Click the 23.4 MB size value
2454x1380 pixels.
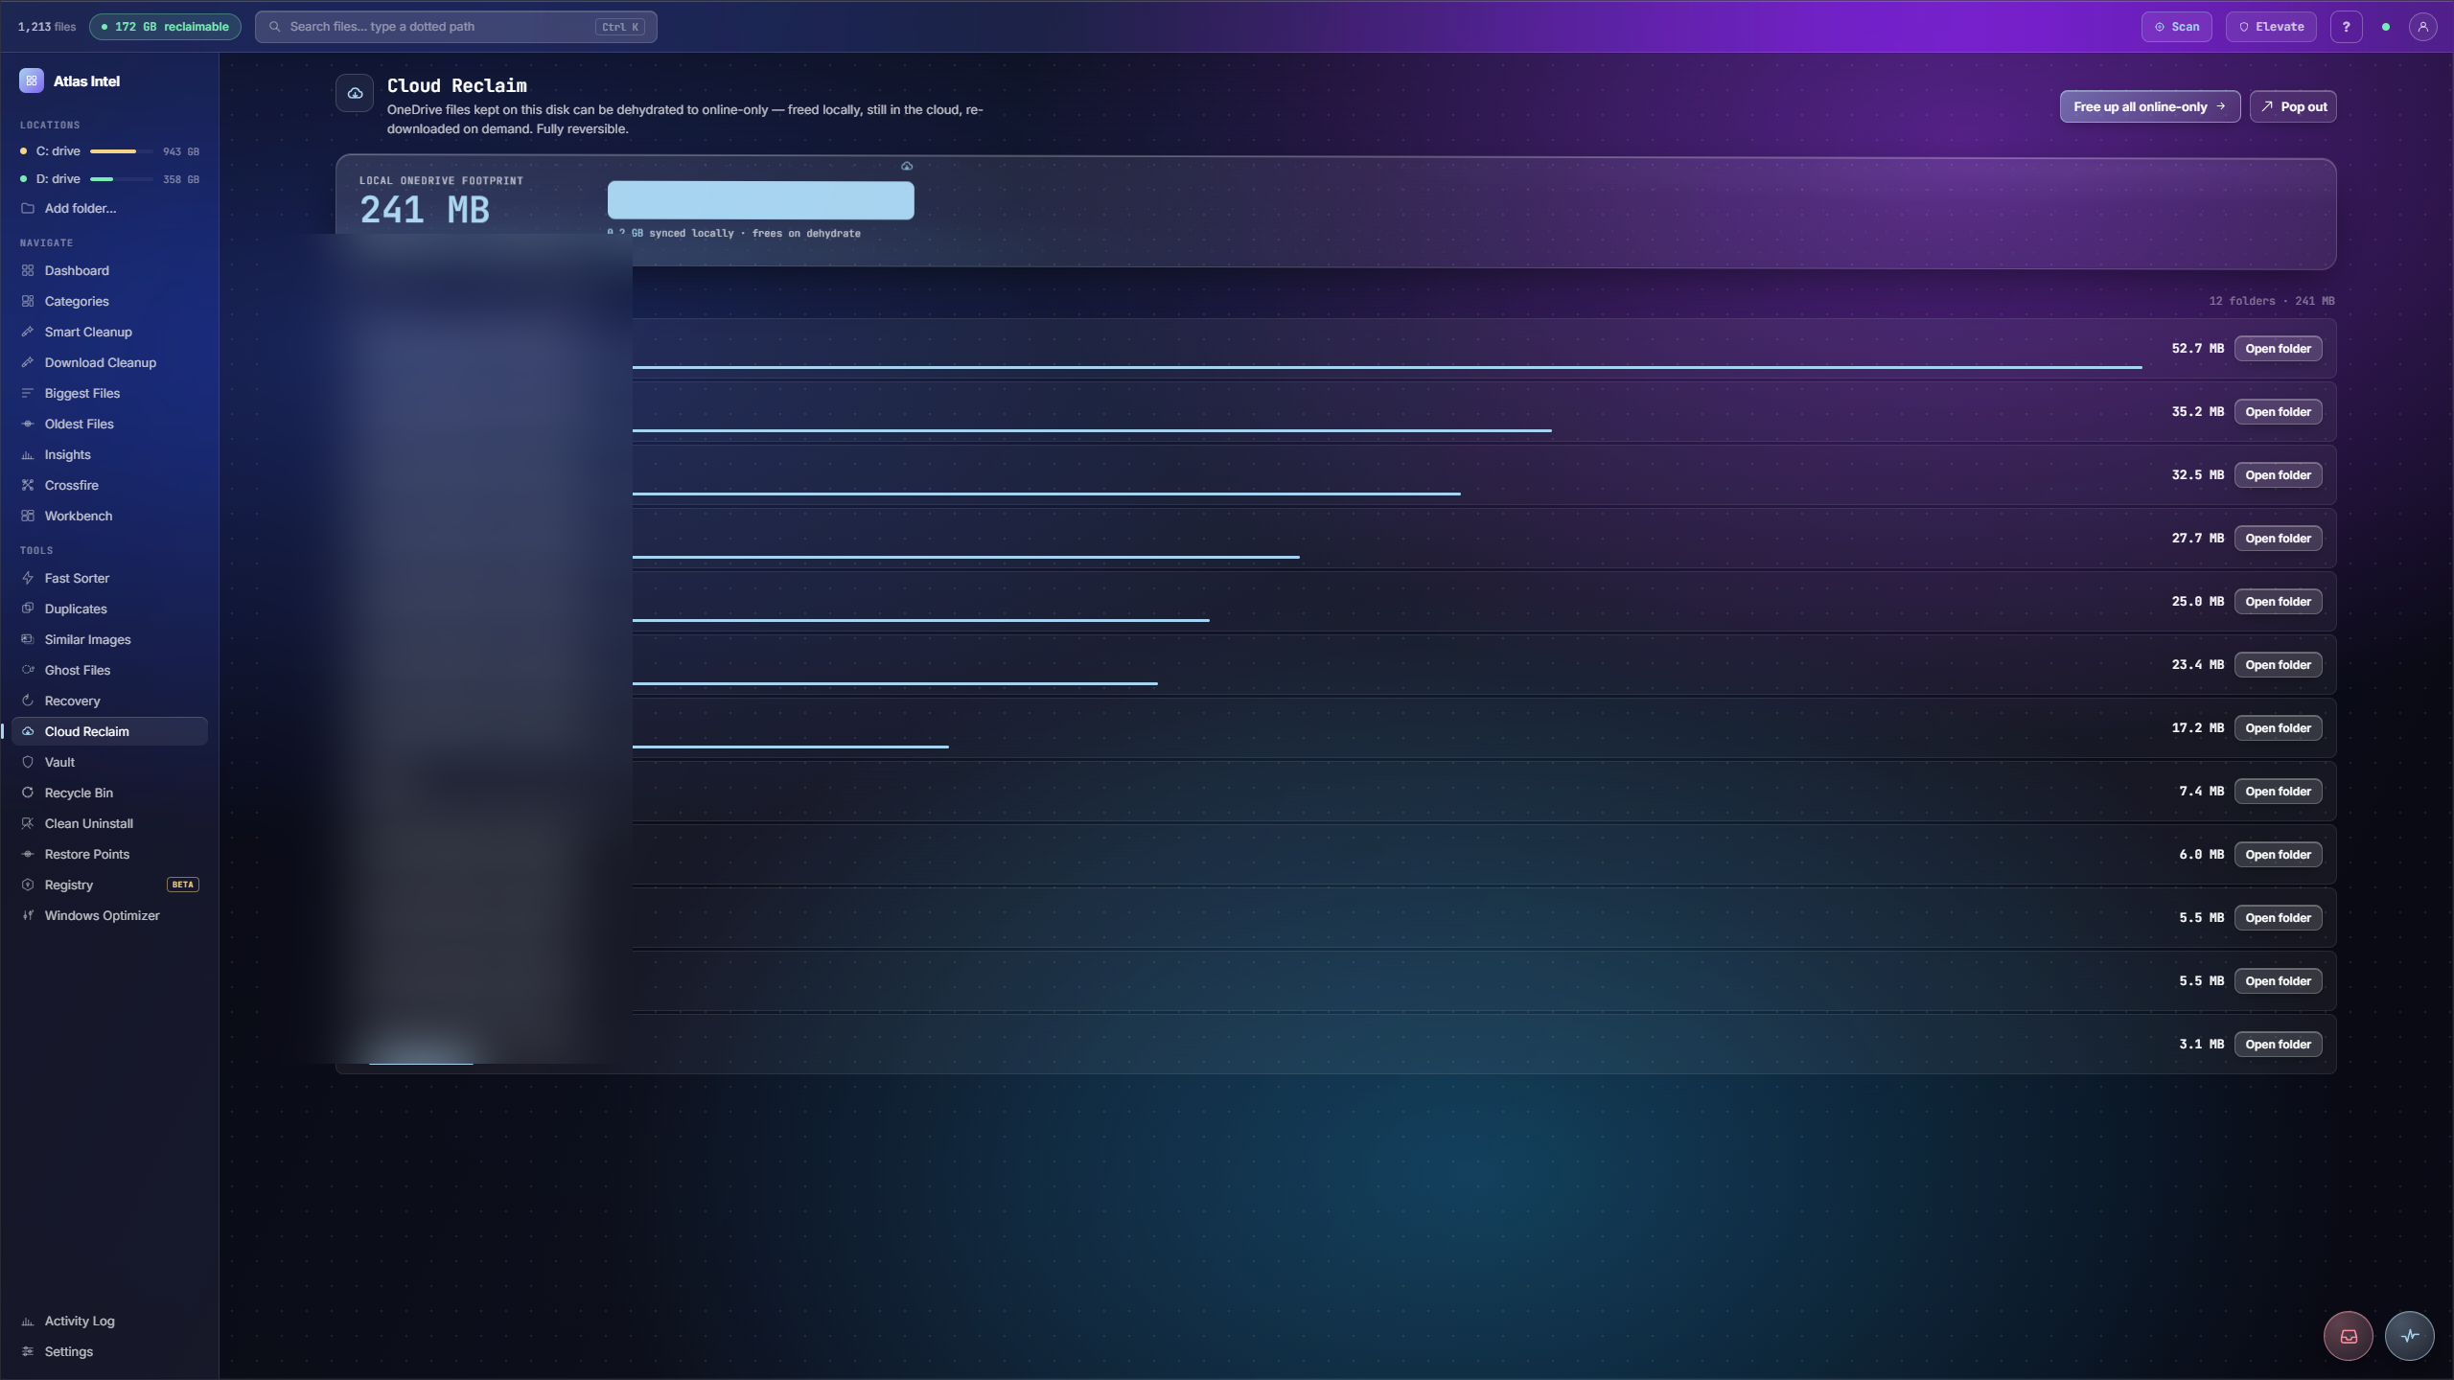2197,665
